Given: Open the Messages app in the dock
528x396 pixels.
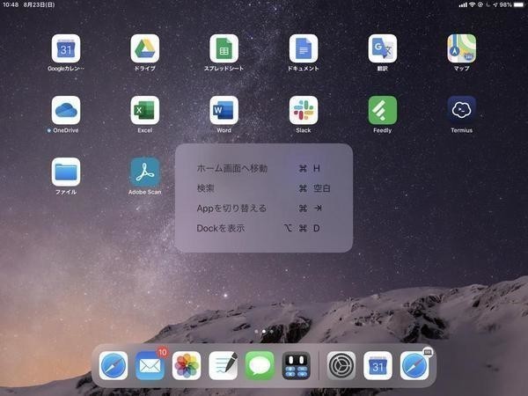Looking at the screenshot, I should click(260, 366).
